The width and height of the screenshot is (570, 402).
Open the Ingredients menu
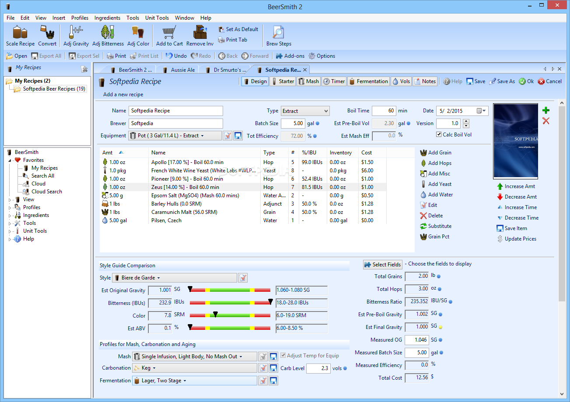[107, 18]
